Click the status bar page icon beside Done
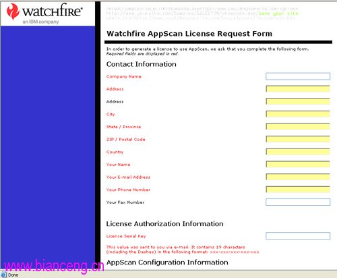The height and width of the screenshot is (278, 337). click(x=4, y=275)
